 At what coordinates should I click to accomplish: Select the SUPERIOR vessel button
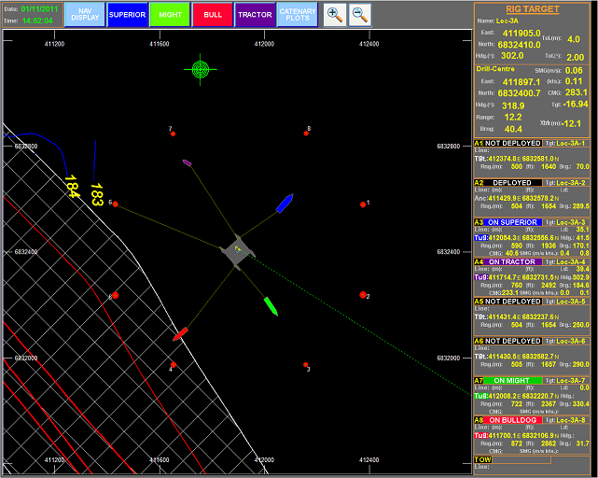(x=128, y=15)
